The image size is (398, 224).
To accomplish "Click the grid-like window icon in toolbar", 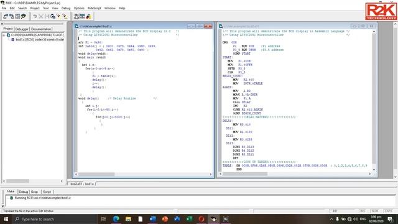I will [x=17, y=16].
